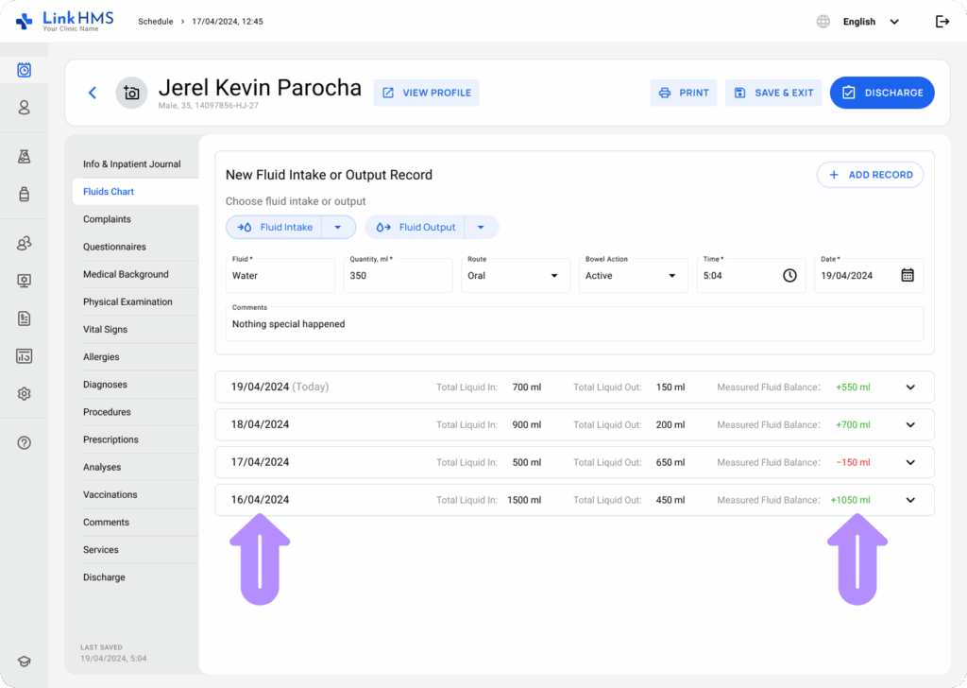Image resolution: width=967 pixels, height=688 pixels.
Task: Go back using the left arrow
Action: (x=93, y=93)
